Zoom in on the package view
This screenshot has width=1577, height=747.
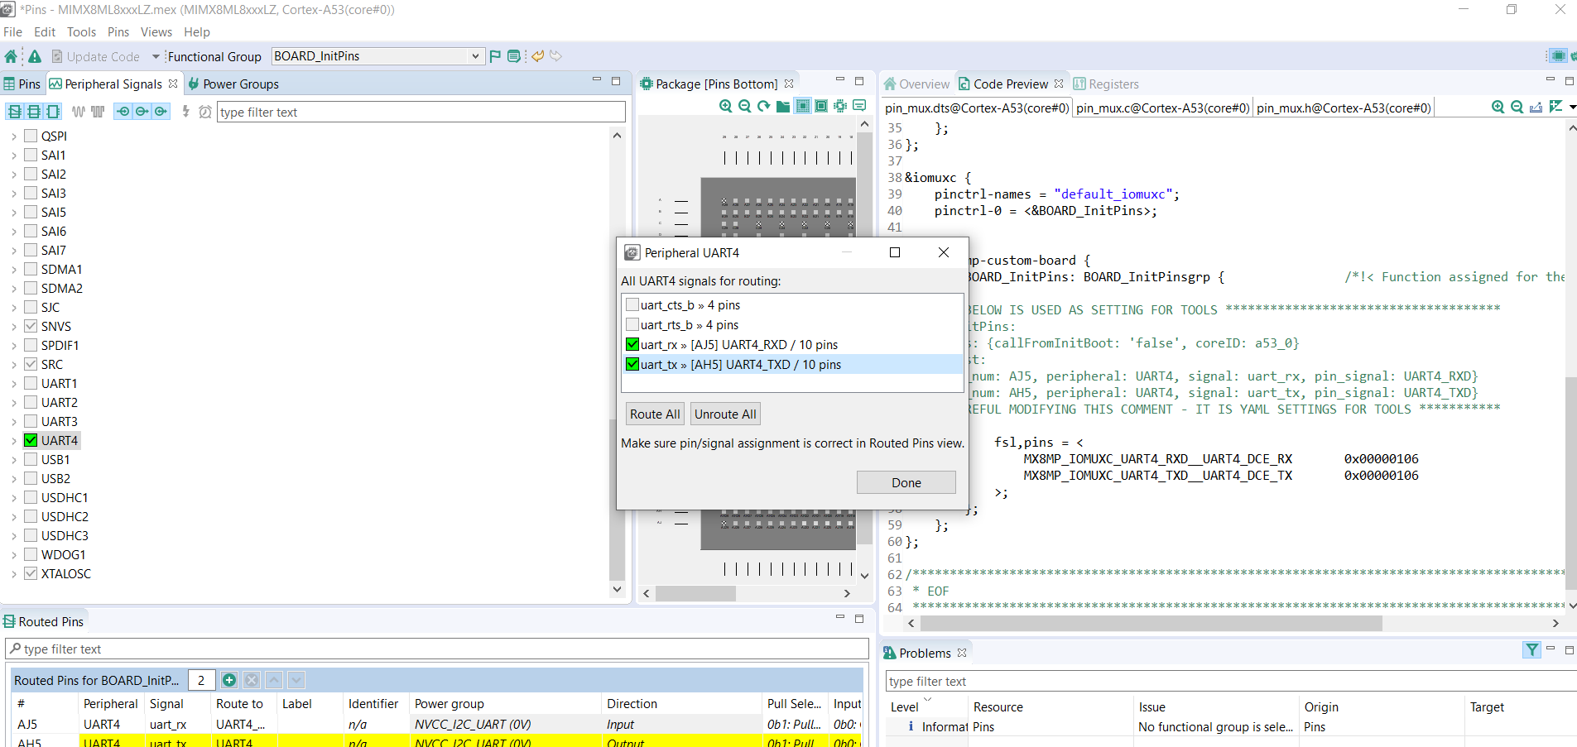click(x=725, y=106)
